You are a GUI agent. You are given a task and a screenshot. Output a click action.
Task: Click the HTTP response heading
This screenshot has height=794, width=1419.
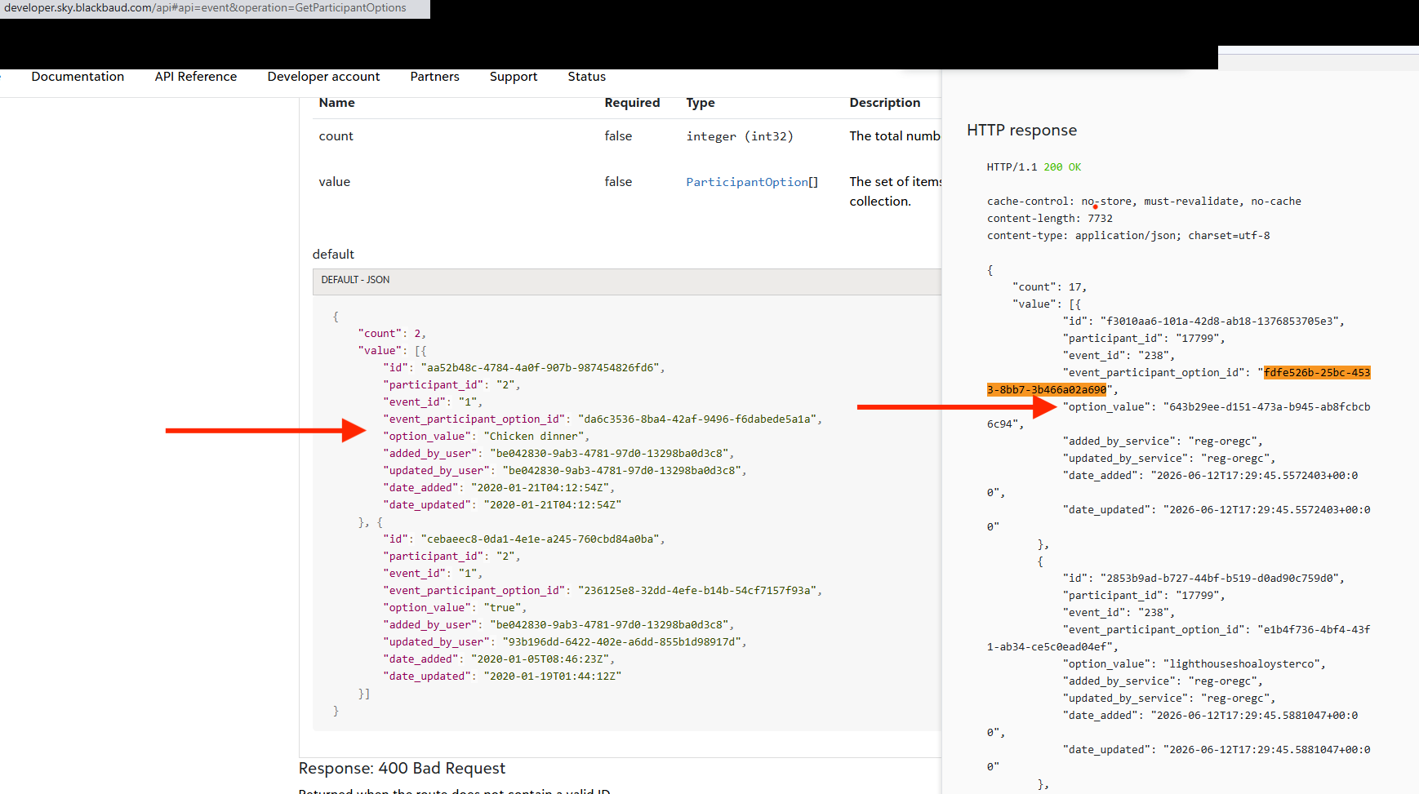[1021, 131]
